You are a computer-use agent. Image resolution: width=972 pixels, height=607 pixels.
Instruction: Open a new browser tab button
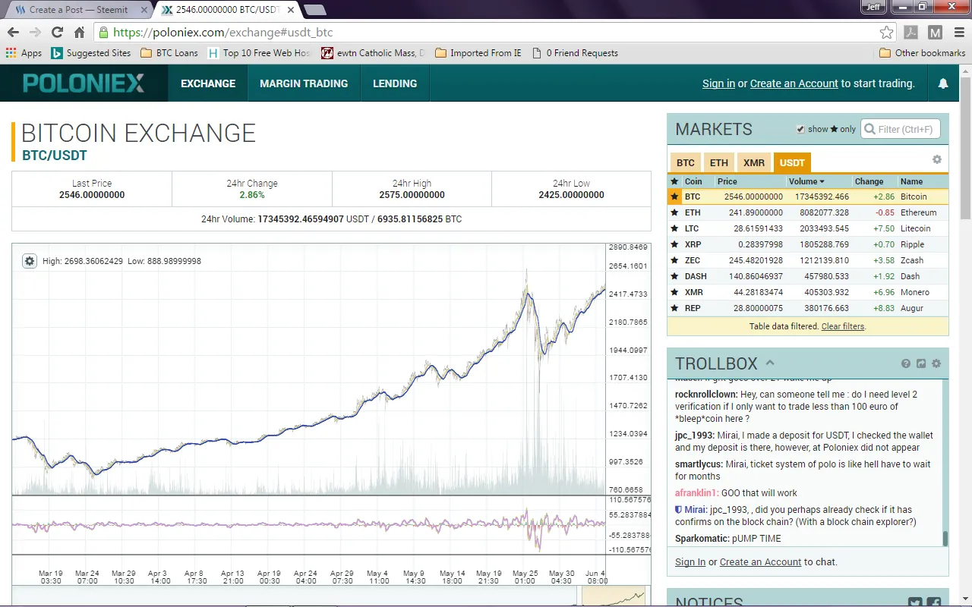click(314, 10)
